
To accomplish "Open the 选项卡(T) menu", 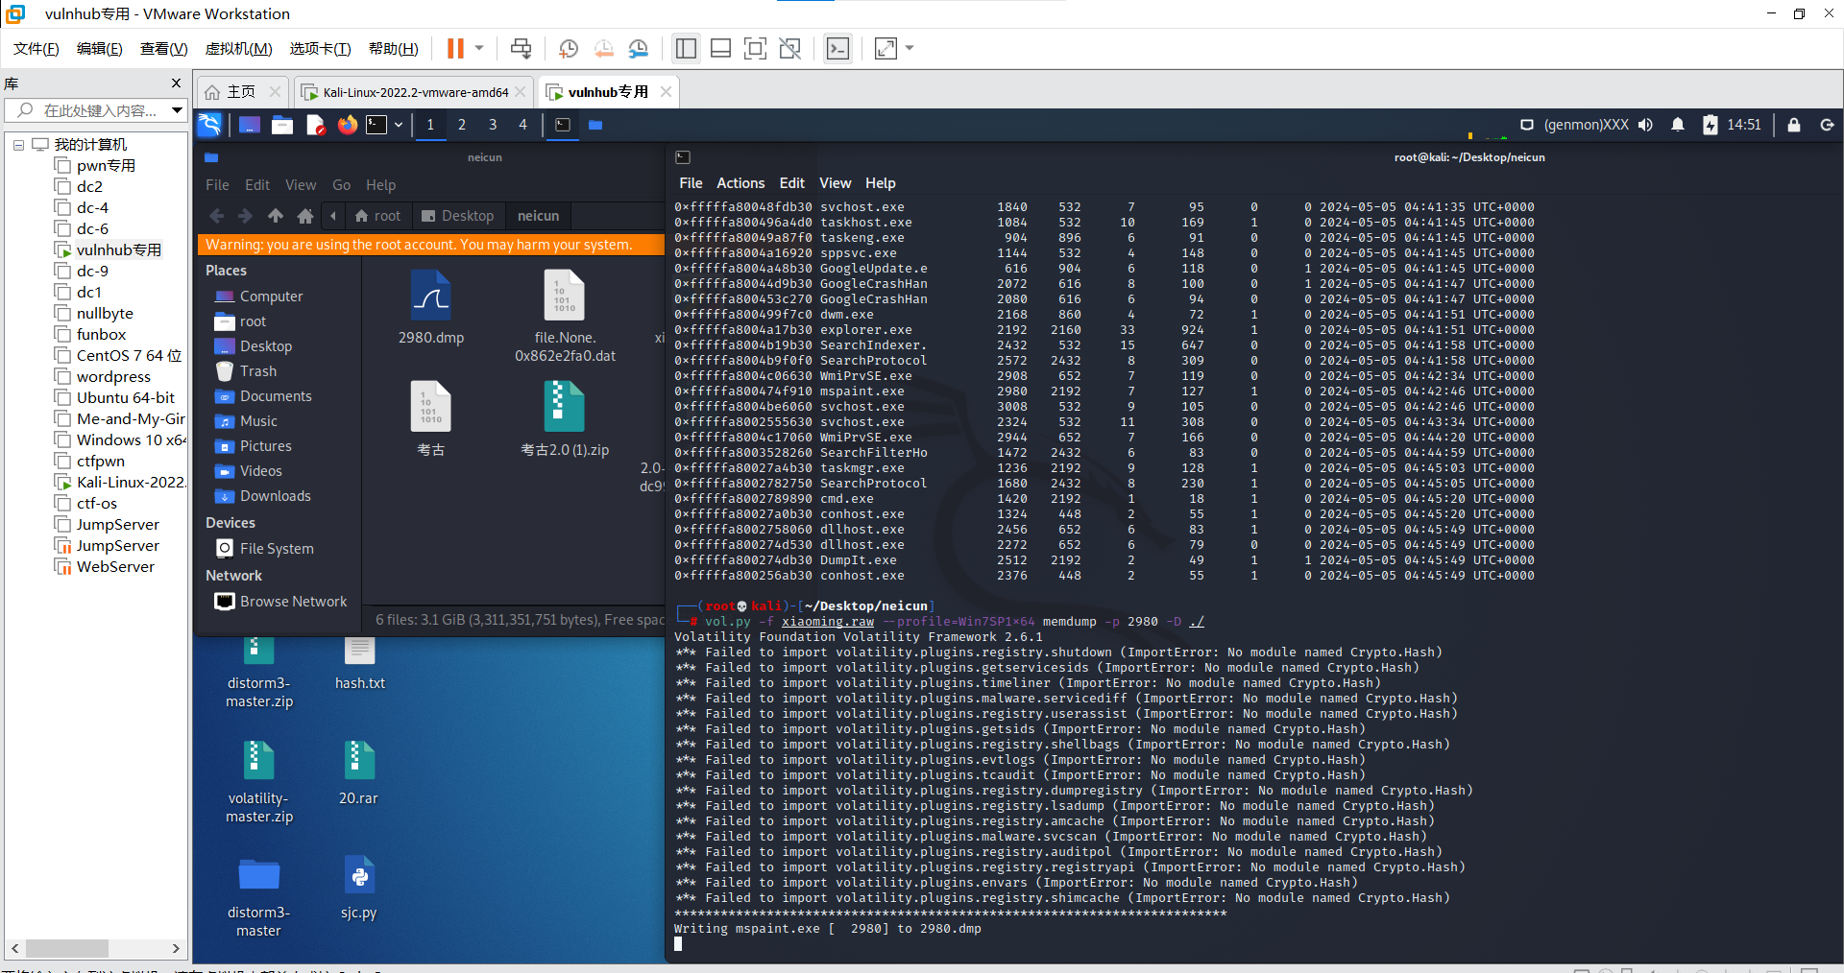I will (x=320, y=48).
